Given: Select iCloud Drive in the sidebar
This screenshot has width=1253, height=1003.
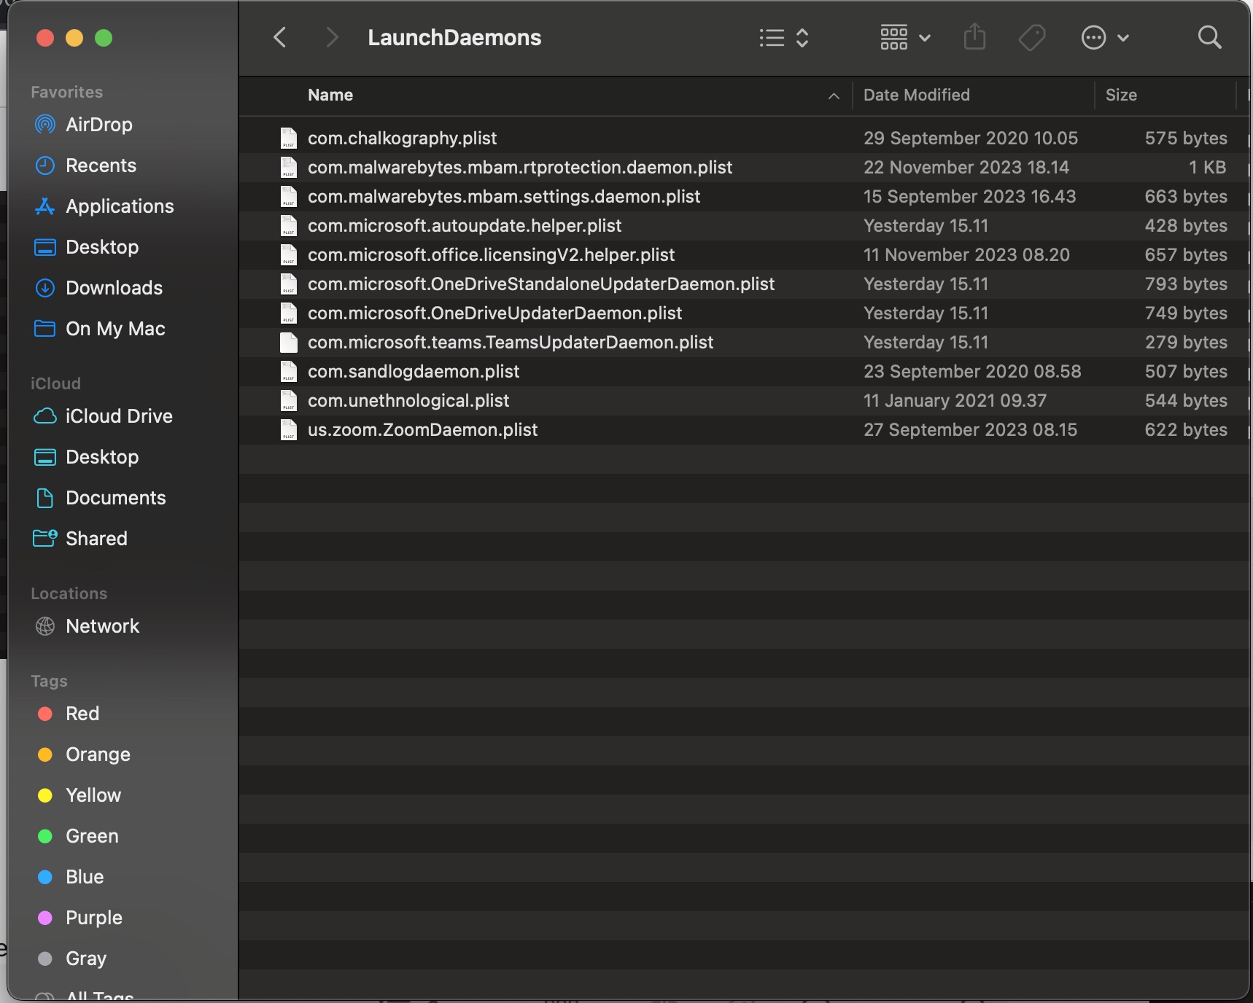Looking at the screenshot, I should [118, 416].
